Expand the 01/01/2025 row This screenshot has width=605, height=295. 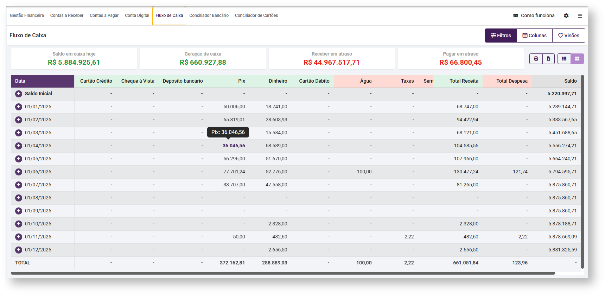[x=19, y=107]
